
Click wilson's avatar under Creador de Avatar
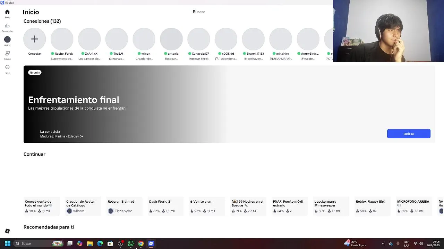[69, 211]
